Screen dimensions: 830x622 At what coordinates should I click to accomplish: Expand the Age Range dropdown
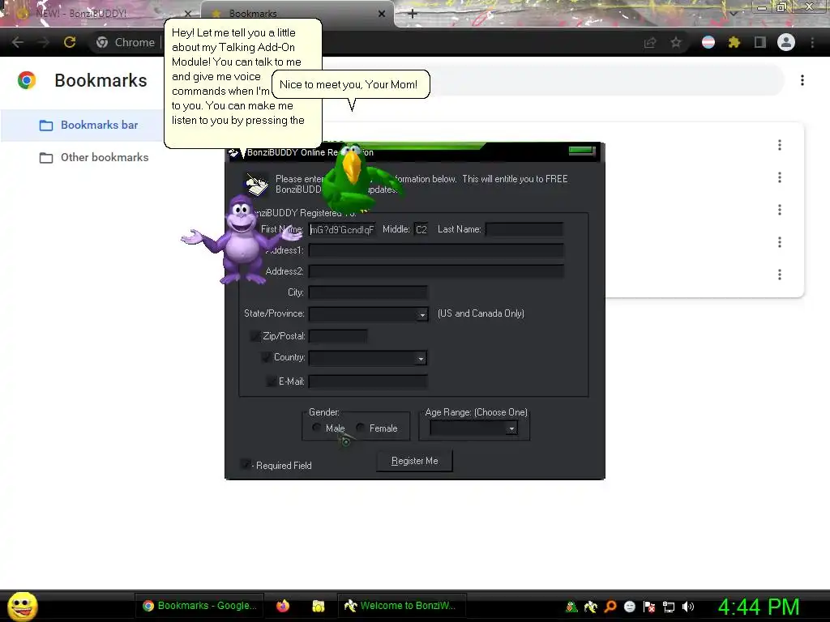pyautogui.click(x=511, y=428)
